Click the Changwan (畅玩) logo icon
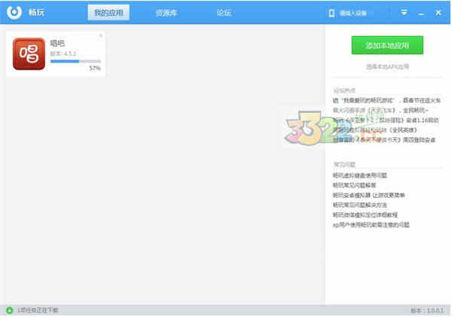This screenshot has height=317, width=452. (x=14, y=12)
